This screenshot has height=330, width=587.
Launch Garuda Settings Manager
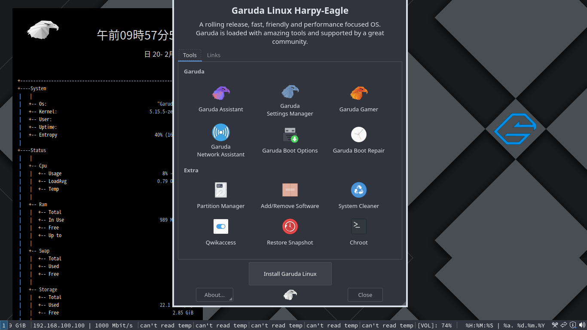point(290,101)
